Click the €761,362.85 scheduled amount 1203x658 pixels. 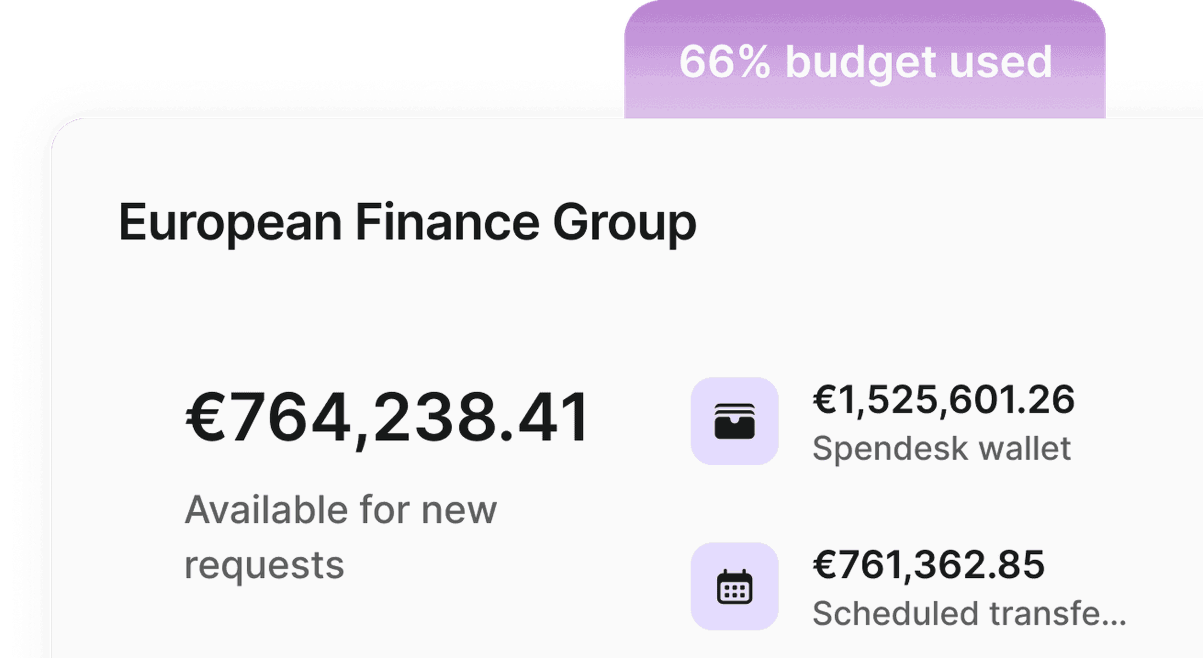point(928,565)
